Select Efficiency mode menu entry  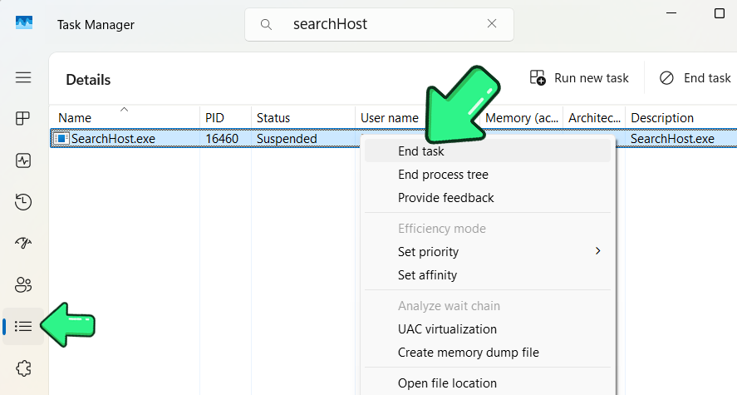(x=488, y=229)
